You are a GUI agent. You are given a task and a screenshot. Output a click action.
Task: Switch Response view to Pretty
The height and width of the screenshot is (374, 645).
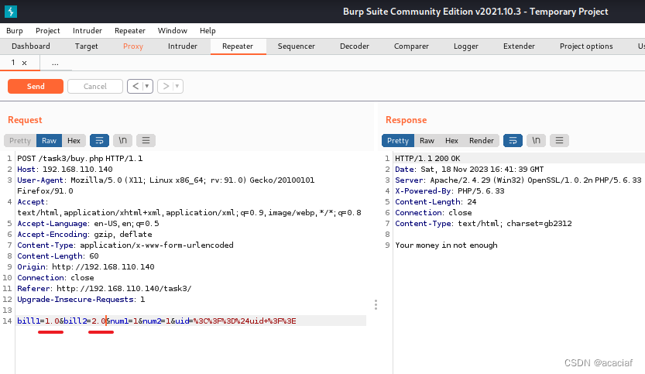tap(398, 141)
